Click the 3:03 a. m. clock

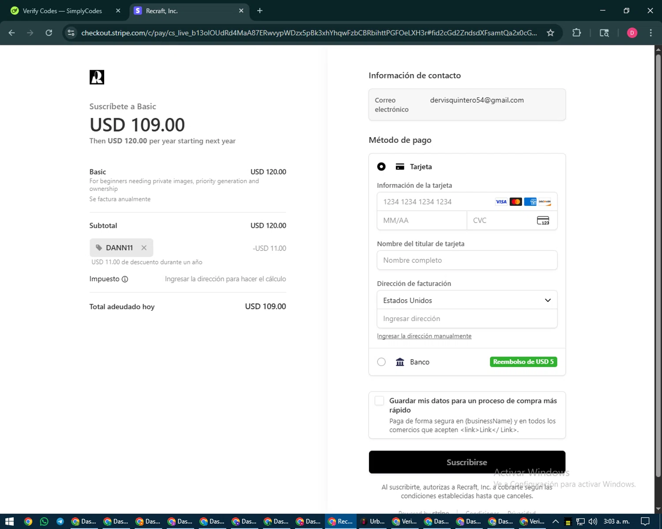(617, 522)
